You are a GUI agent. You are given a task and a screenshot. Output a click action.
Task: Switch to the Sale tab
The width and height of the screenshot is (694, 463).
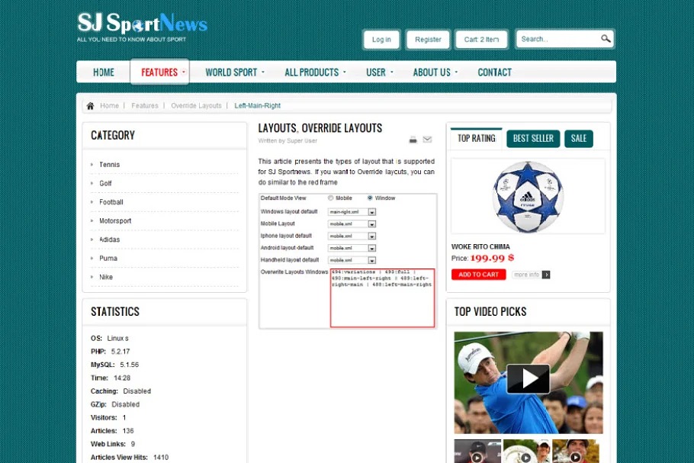(x=579, y=139)
